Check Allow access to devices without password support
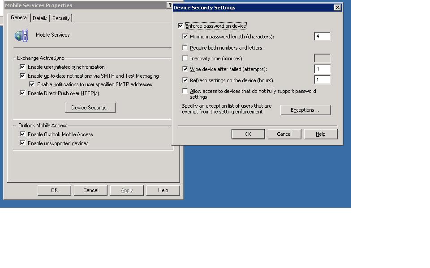430x268 pixels. (x=185, y=91)
